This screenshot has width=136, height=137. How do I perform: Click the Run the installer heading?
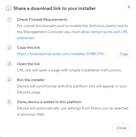click(x=31, y=80)
